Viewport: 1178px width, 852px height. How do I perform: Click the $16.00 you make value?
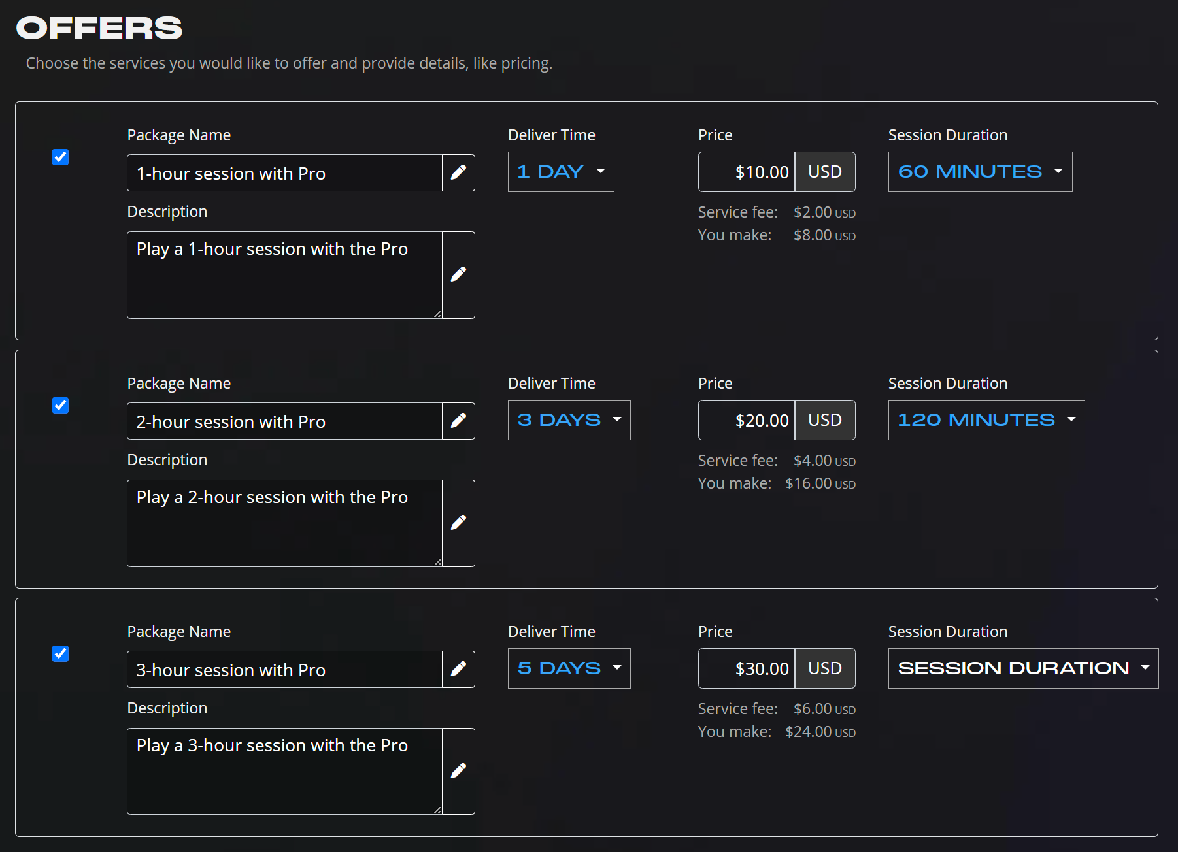(x=820, y=483)
